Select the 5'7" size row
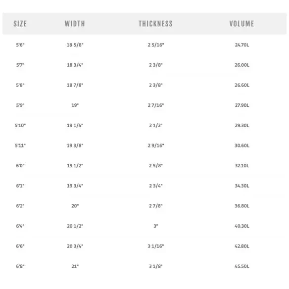Screen dimensions: 289x289 click(144, 65)
